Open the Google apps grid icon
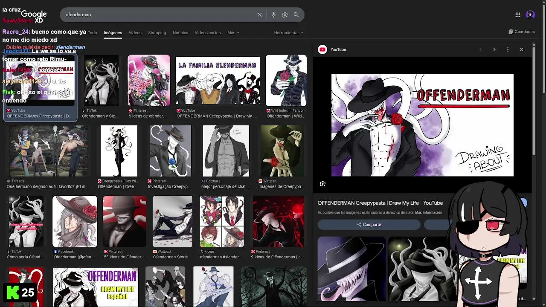546x307 pixels. click(517, 14)
